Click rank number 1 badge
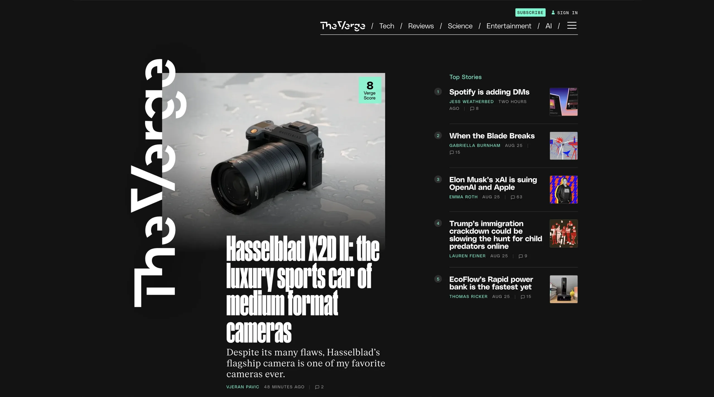Screen dimensions: 714x397 tap(438, 92)
